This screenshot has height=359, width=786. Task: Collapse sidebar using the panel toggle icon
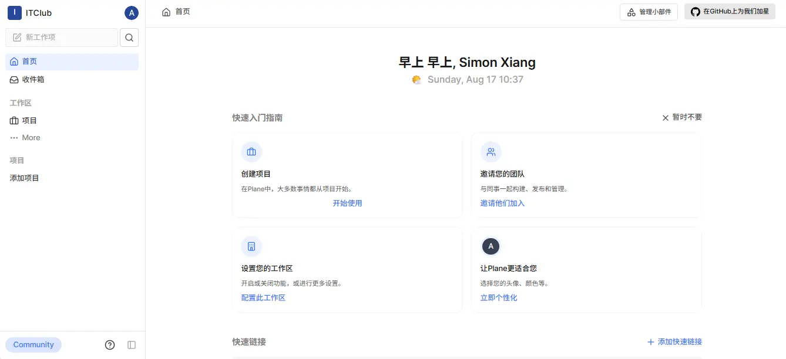[x=132, y=345]
